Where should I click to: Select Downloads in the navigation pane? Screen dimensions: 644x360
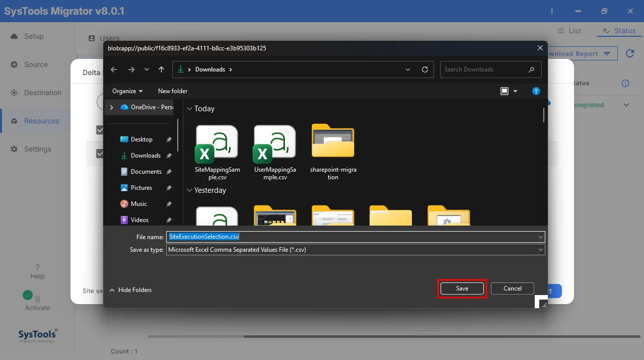pyautogui.click(x=146, y=156)
